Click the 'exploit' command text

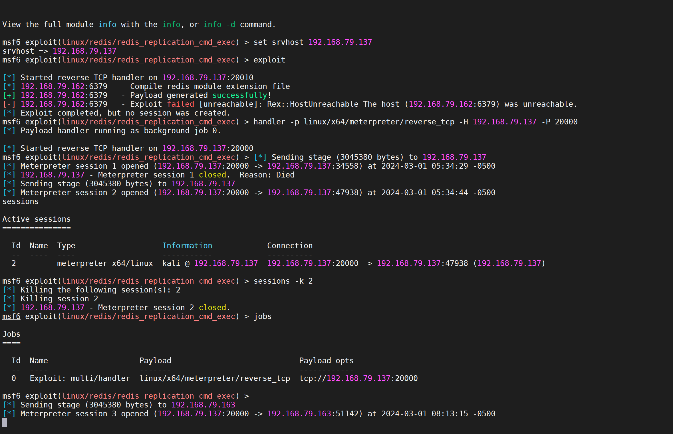click(x=269, y=60)
